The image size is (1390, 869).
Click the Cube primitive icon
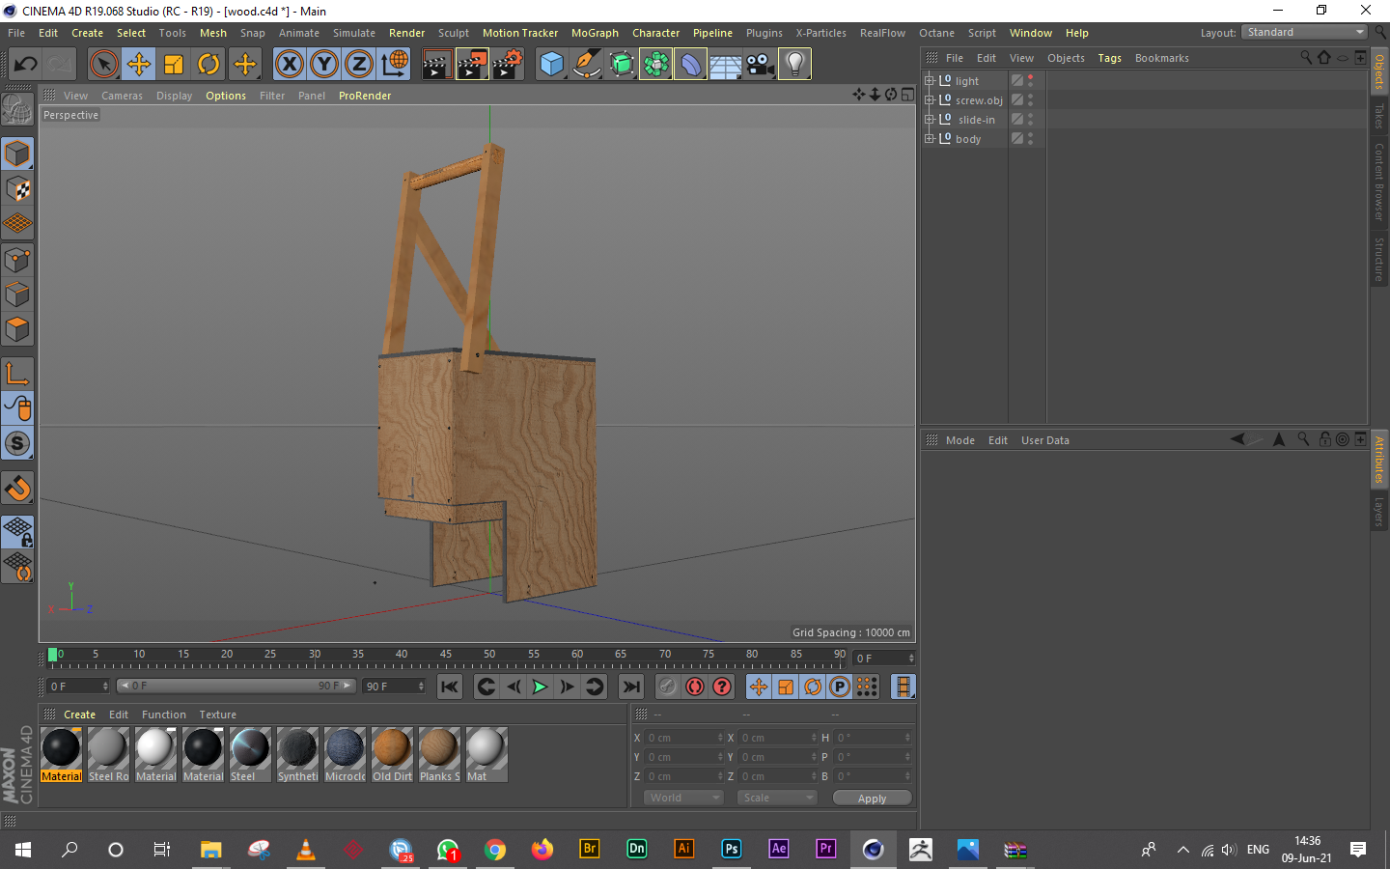pyautogui.click(x=552, y=65)
